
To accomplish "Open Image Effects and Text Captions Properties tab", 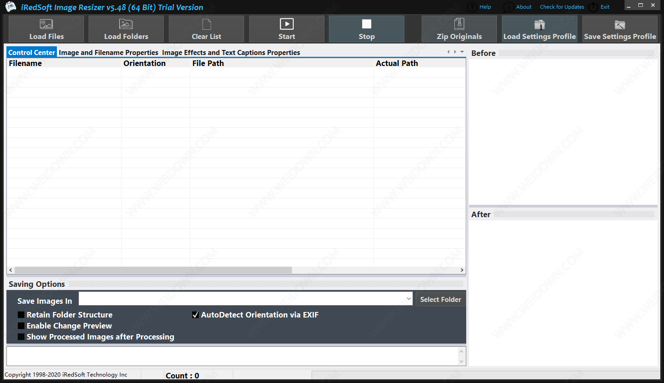I will (231, 52).
